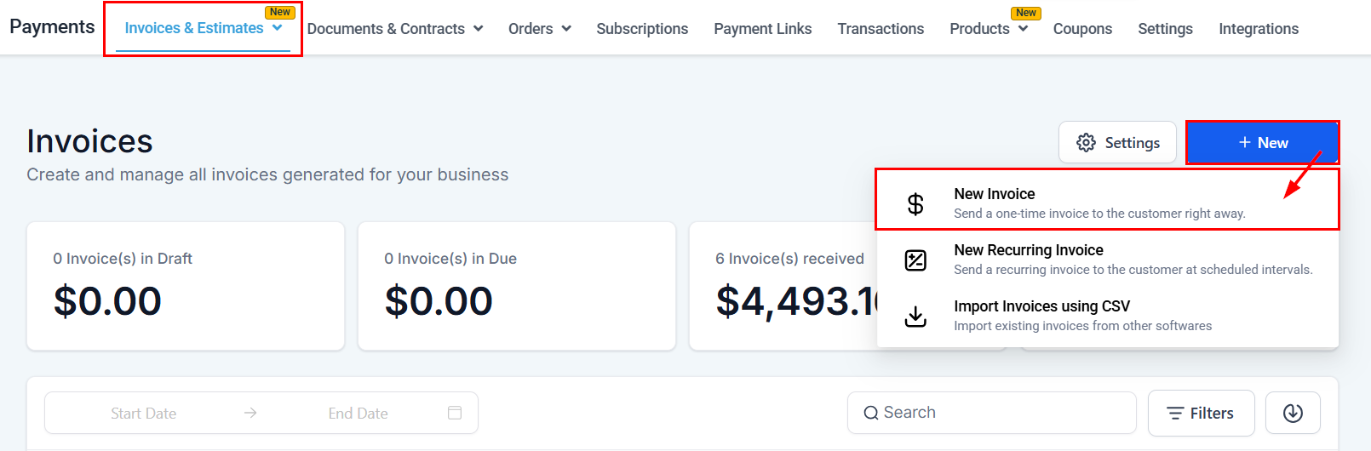Expand the Products dropdown chevron
This screenshot has height=451, width=1371.
[1023, 29]
